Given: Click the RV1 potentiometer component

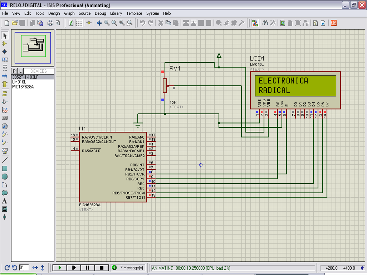Looking at the screenshot, I should pos(165,86).
